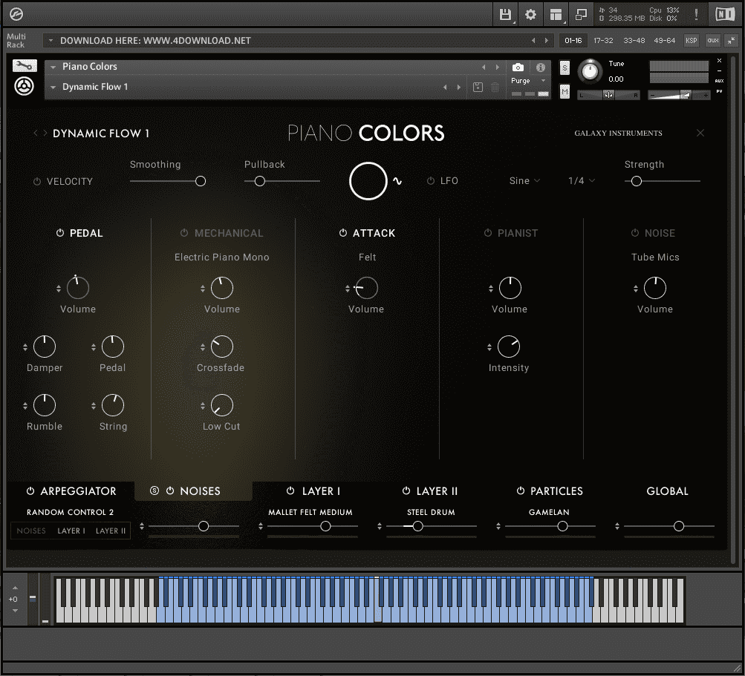Switch to GLOBAL tab

(667, 490)
